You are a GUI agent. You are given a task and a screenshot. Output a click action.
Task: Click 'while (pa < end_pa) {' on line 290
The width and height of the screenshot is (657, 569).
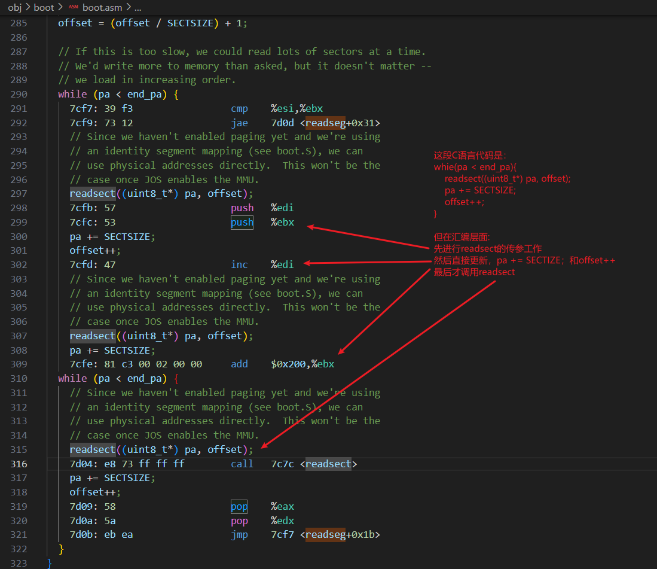click(x=118, y=95)
